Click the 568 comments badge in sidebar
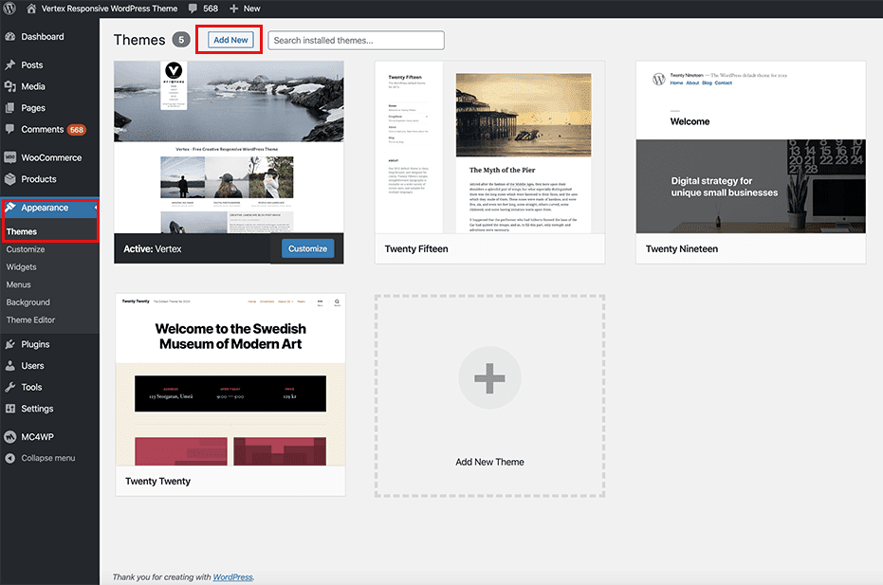The height and width of the screenshot is (585, 883). click(x=77, y=130)
